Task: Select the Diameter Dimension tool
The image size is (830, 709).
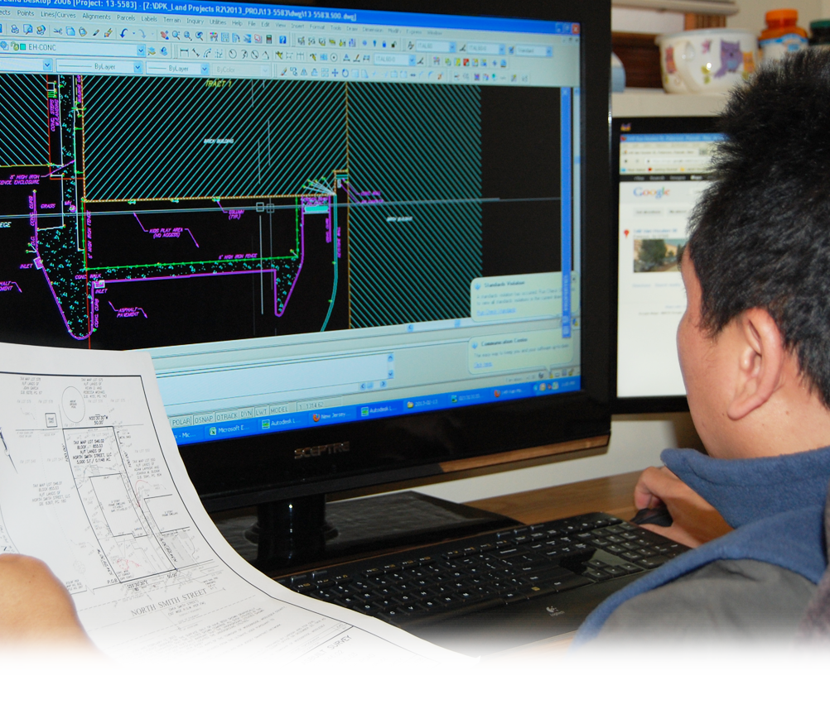Action: (x=254, y=54)
